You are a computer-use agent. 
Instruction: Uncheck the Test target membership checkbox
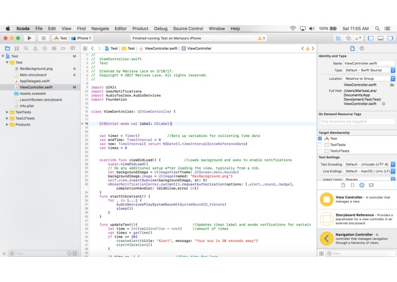click(x=320, y=139)
